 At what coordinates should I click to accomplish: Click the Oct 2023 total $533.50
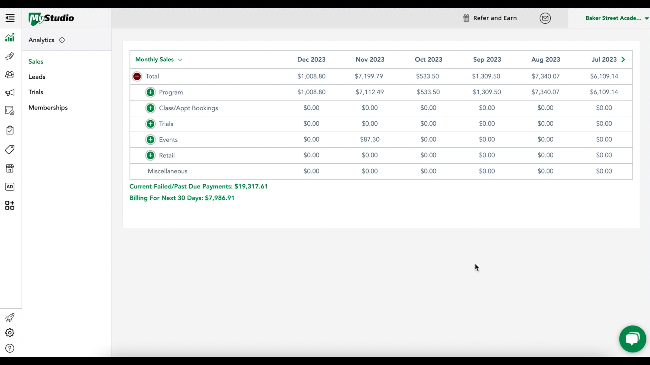click(x=427, y=76)
